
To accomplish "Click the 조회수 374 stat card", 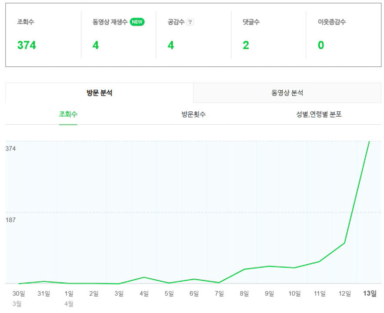I will click(43, 35).
